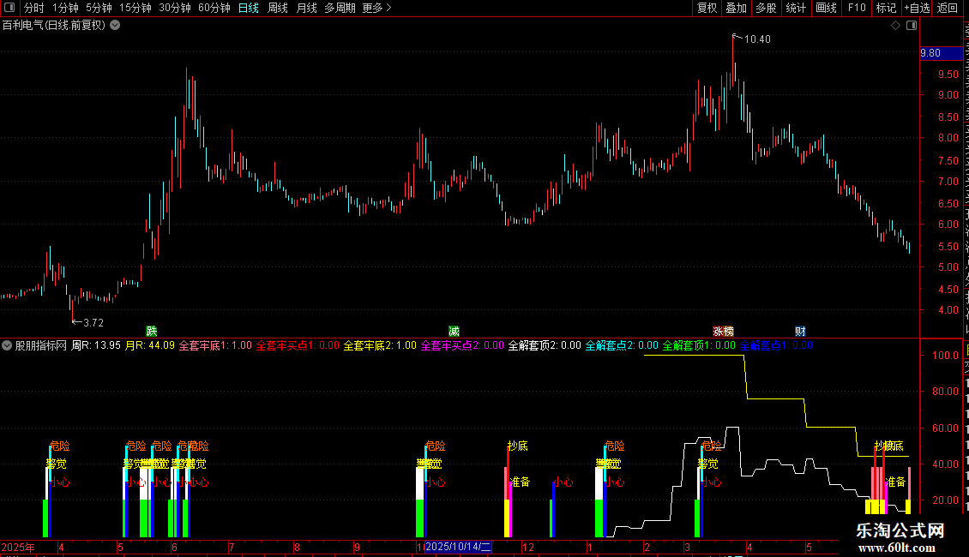Click the 标记 mark button

(886, 8)
